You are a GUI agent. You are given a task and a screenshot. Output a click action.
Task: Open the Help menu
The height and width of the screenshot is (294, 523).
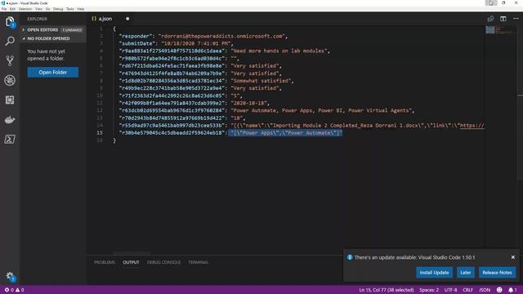(81, 9)
